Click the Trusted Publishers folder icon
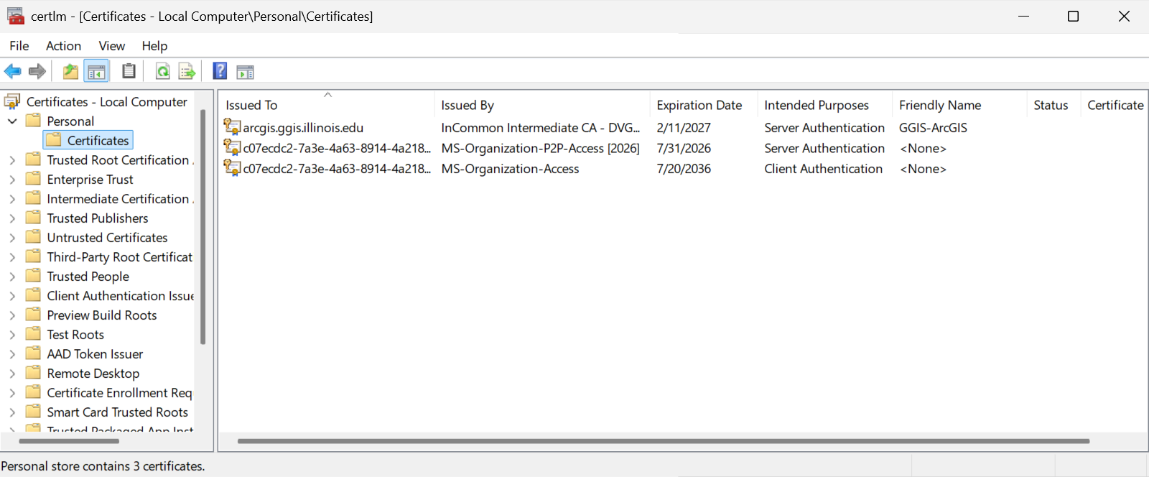Image resolution: width=1149 pixels, height=477 pixels. pyautogui.click(x=33, y=217)
